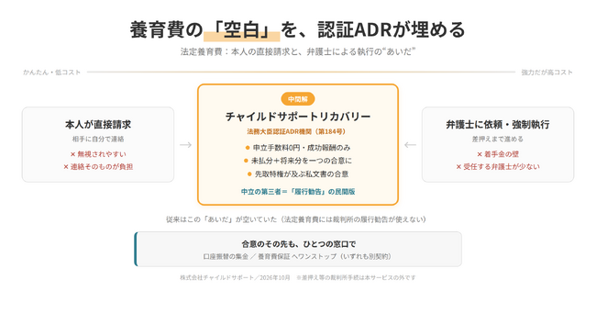Click the right-pointing arrow after the 本人が直接請求 card
This screenshot has width=596, height=336.
185,145
